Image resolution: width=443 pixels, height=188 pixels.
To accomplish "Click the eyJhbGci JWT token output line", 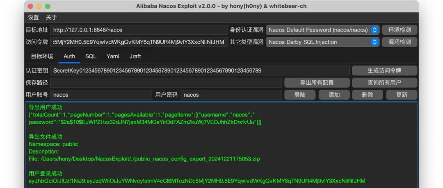I will click(x=197, y=181).
